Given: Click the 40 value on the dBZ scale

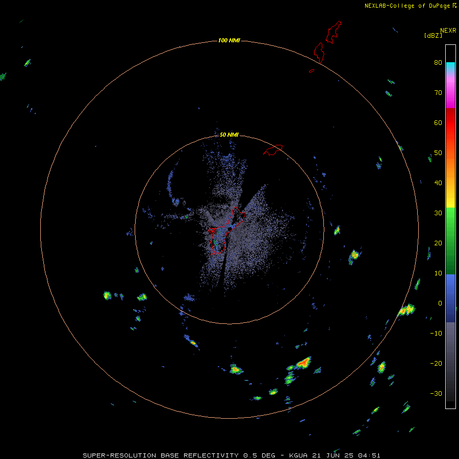Looking at the screenshot, I should [438, 183].
